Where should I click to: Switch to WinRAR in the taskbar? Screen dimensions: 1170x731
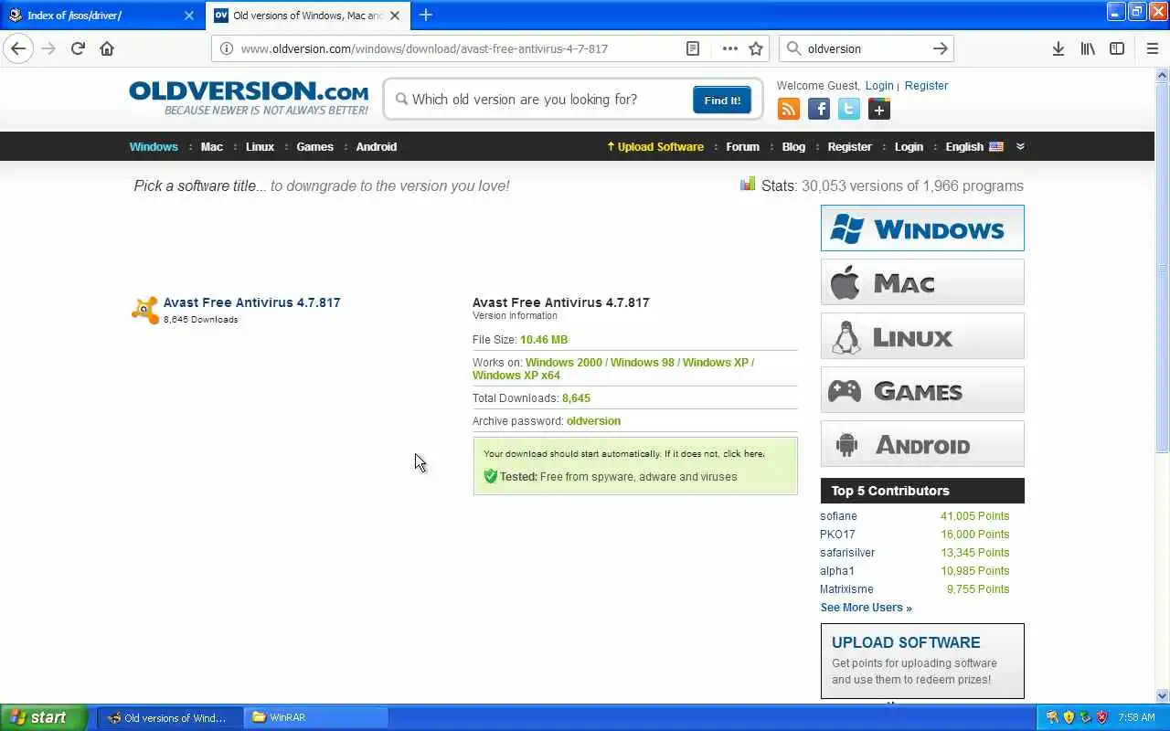[316, 717]
